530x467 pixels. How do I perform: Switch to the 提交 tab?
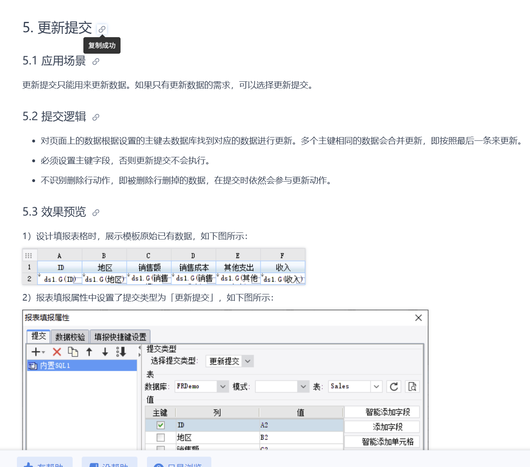38,336
